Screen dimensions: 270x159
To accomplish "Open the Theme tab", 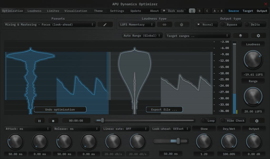I will coord(98,11).
